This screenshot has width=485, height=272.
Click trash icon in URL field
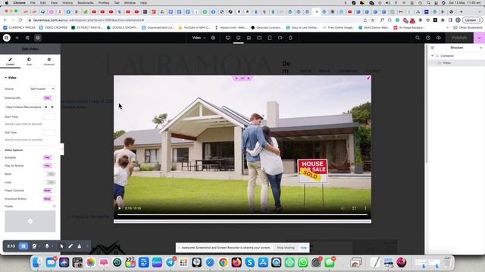[52, 107]
